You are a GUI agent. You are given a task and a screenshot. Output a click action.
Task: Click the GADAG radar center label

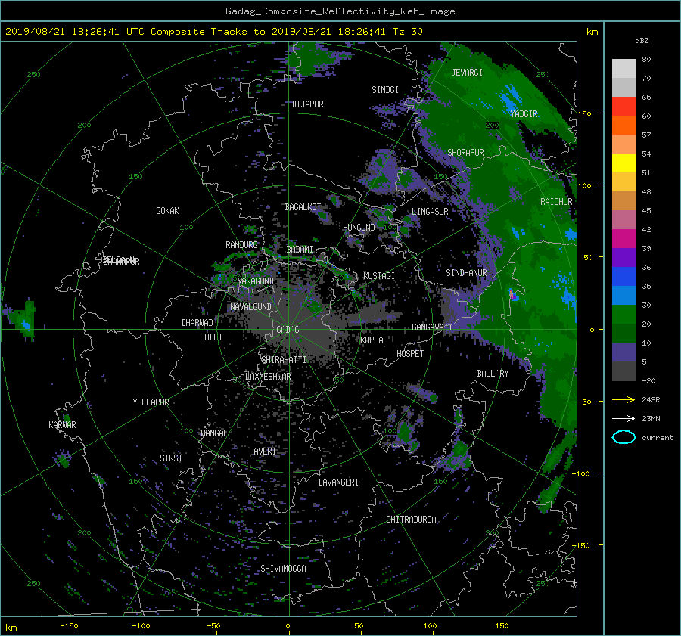(288, 330)
